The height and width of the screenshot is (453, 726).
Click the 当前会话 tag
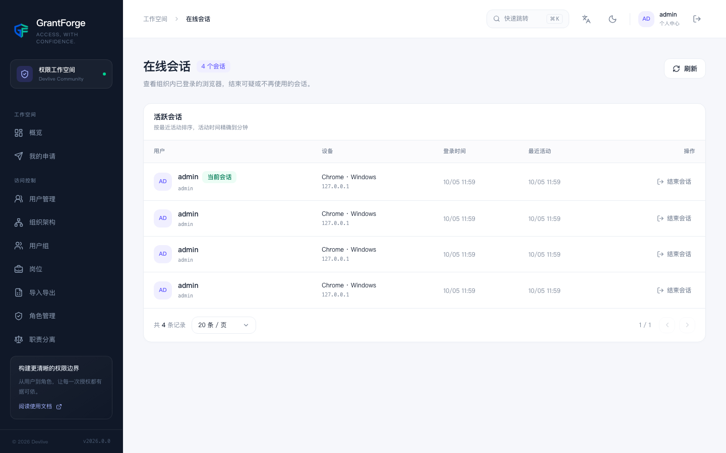(x=219, y=177)
